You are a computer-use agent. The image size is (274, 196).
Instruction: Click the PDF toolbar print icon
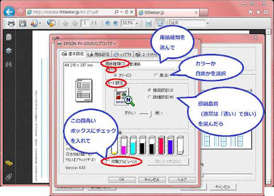point(11,23)
